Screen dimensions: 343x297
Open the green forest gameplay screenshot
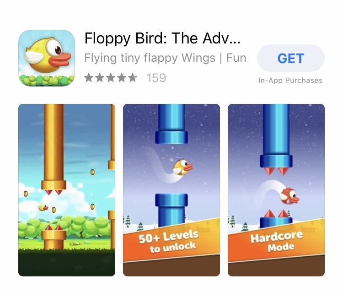point(67,190)
